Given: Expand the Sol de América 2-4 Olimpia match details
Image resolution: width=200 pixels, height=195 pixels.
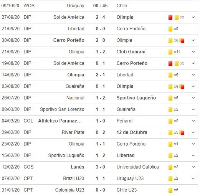Looking at the screenshot, I should (193, 17).
